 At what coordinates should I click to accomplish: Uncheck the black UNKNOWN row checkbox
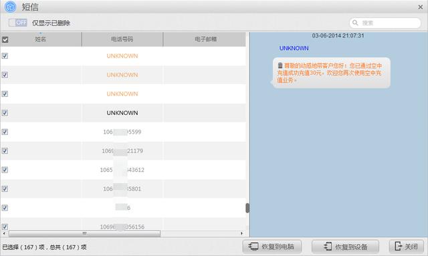[5, 113]
